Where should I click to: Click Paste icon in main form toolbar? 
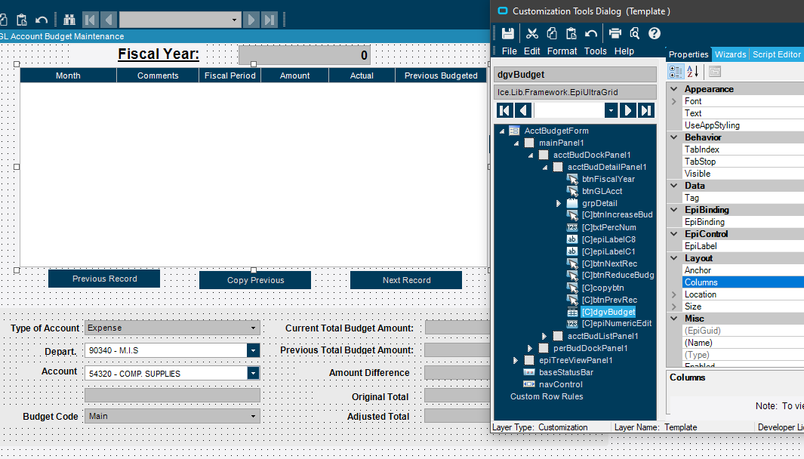22,20
